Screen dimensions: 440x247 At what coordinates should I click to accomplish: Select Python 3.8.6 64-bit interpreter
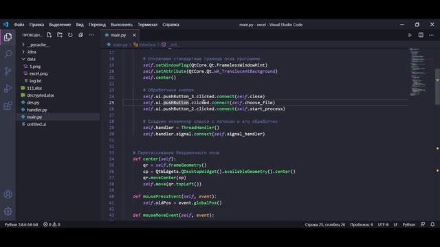point(21,224)
